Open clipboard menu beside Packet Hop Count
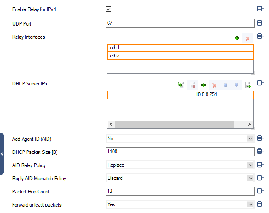The image size is (269, 213). (x=260, y=191)
